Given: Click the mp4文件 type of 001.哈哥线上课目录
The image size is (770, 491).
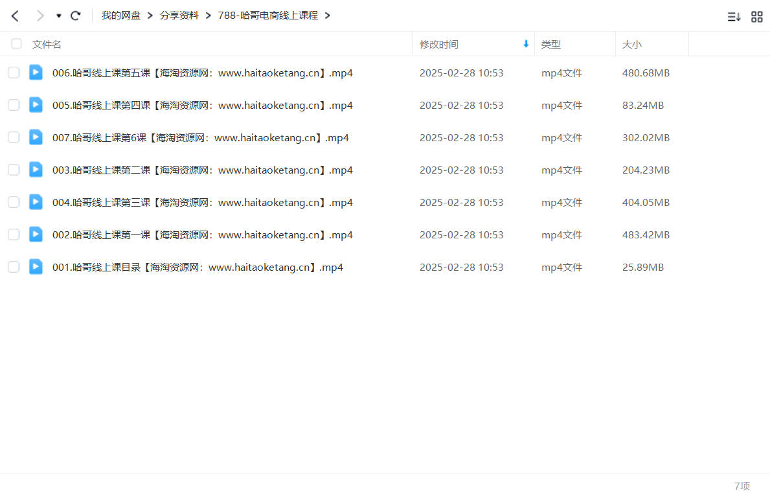Looking at the screenshot, I should point(561,268).
